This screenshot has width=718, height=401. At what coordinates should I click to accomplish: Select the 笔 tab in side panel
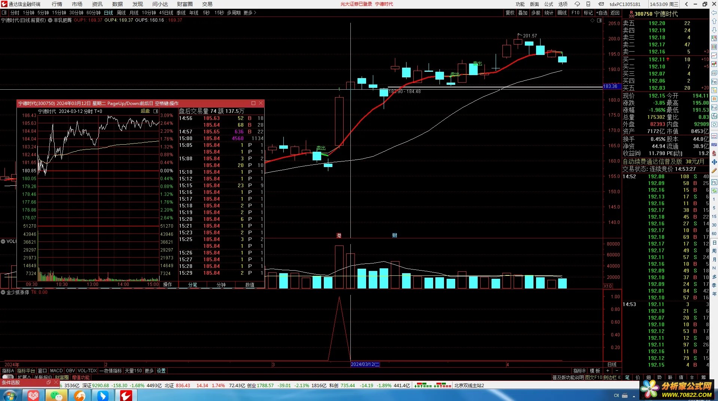(627, 377)
